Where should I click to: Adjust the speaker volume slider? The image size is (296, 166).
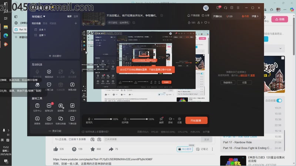coord(138,119)
